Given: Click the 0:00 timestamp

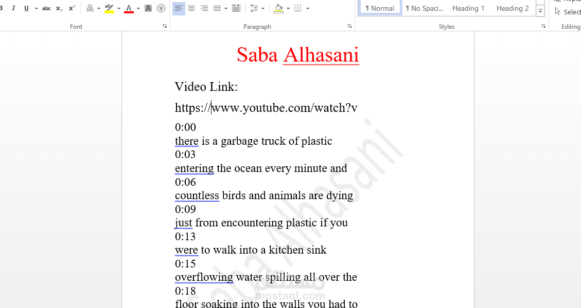Looking at the screenshot, I should click(185, 127).
